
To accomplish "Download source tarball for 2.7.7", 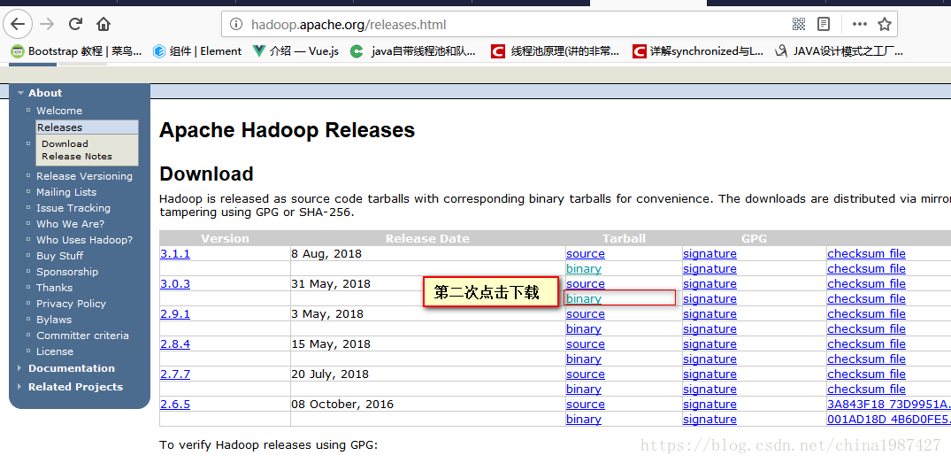I will [x=586, y=374].
